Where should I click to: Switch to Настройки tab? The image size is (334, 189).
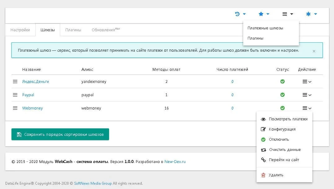(20, 30)
